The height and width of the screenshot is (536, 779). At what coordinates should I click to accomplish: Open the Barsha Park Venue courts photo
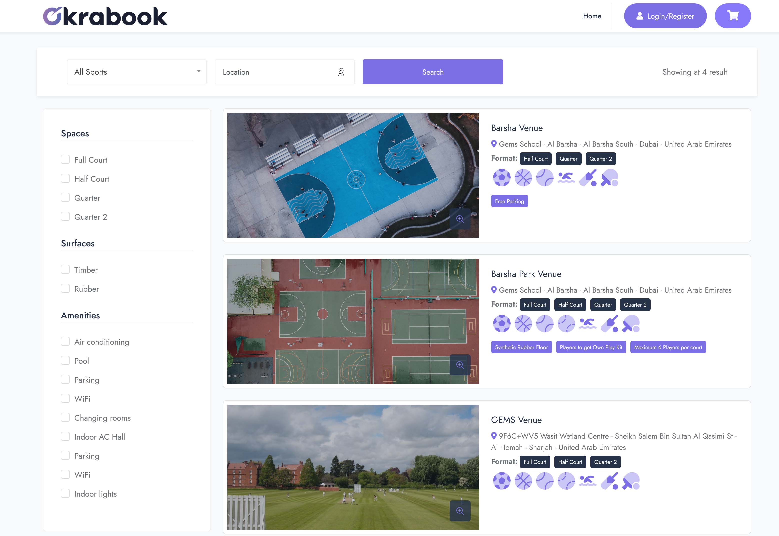point(353,321)
